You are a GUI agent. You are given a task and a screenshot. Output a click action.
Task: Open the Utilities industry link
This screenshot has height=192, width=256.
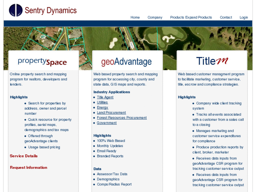coord(102,102)
